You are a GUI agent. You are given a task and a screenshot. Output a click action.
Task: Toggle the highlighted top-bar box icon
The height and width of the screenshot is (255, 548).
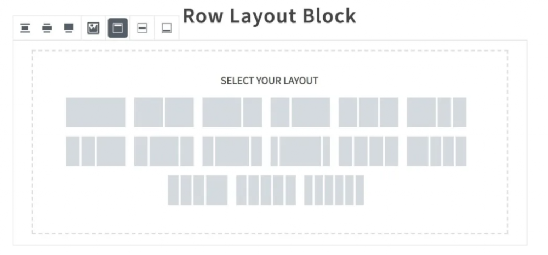click(x=118, y=28)
